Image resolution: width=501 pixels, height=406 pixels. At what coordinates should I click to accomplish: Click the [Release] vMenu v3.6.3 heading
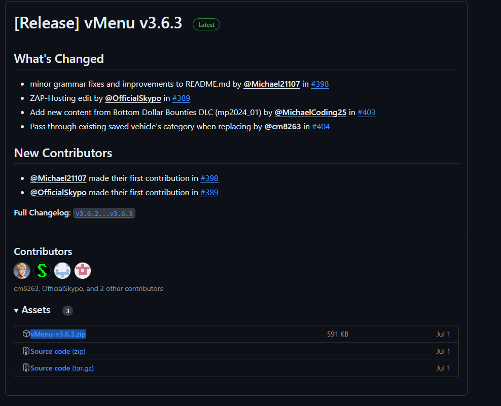98,23
